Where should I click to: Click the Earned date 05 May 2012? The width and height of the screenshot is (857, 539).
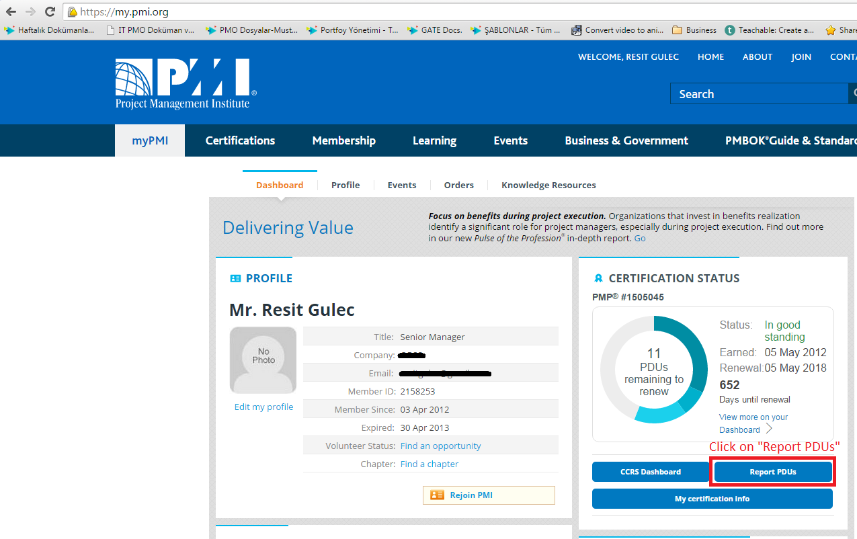[x=796, y=352]
